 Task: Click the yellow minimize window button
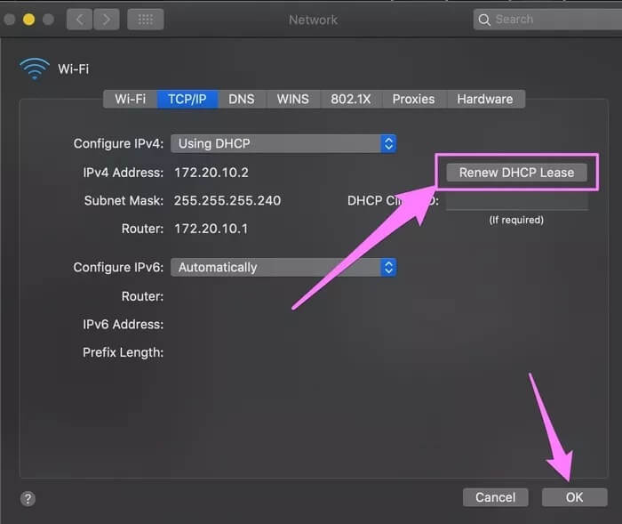click(28, 19)
